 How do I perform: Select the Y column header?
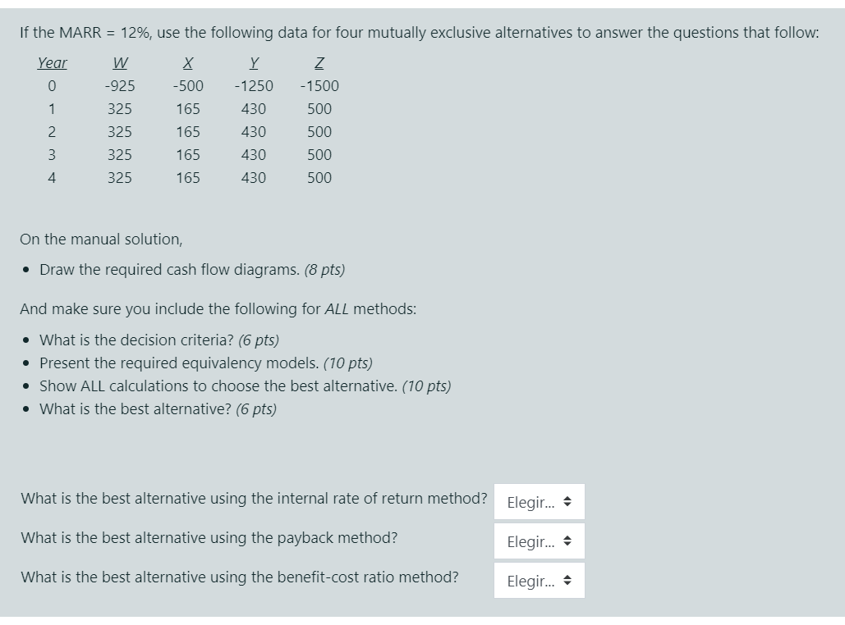click(x=253, y=62)
